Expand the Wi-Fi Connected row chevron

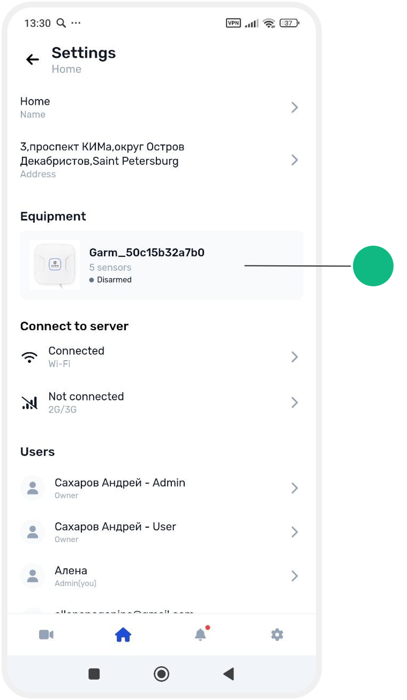click(x=295, y=357)
